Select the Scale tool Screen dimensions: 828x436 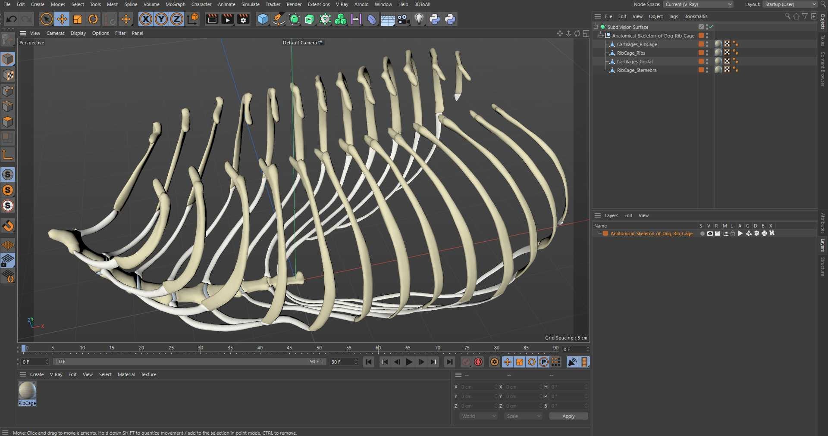[x=78, y=19]
